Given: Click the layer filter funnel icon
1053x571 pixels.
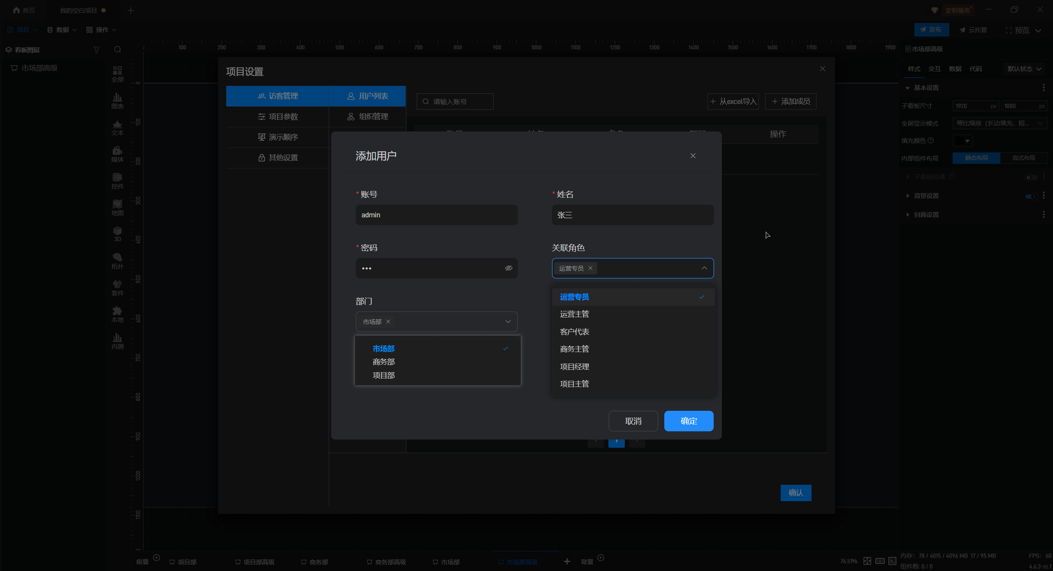Looking at the screenshot, I should (x=97, y=50).
